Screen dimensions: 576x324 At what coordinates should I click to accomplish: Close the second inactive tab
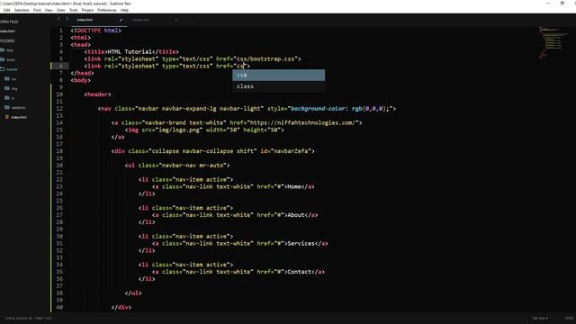(x=176, y=20)
